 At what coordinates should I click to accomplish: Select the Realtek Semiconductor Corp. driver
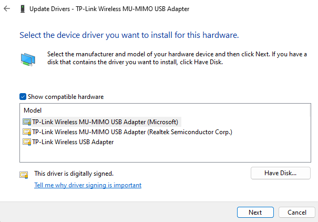point(132,132)
